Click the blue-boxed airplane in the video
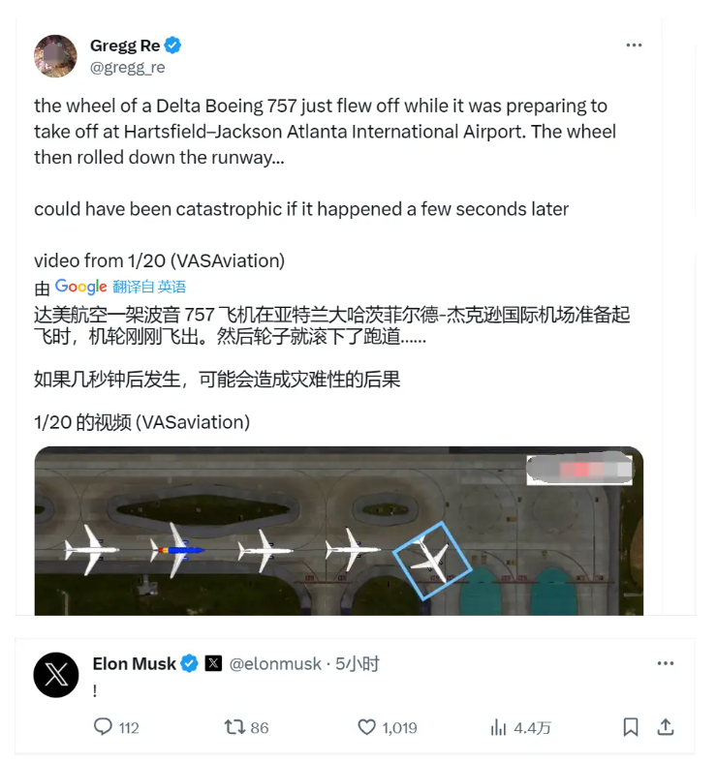 tap(432, 560)
